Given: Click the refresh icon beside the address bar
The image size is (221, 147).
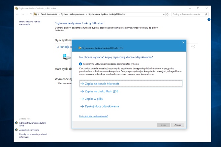Looking at the screenshot, I should (x=168, y=14).
